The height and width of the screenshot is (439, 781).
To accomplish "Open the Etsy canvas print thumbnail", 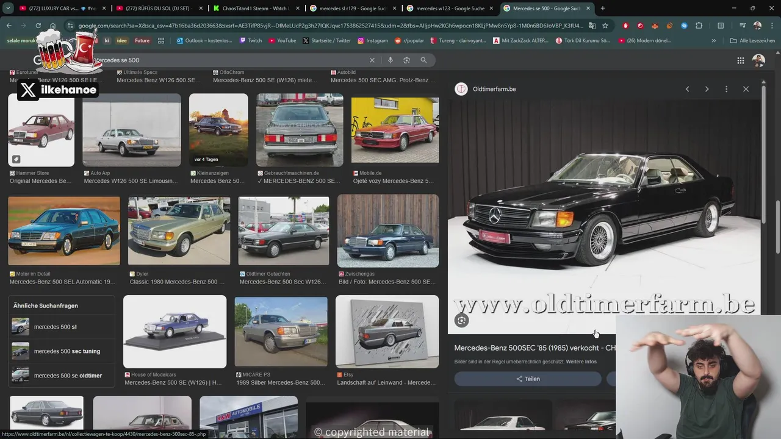I will (387, 332).
